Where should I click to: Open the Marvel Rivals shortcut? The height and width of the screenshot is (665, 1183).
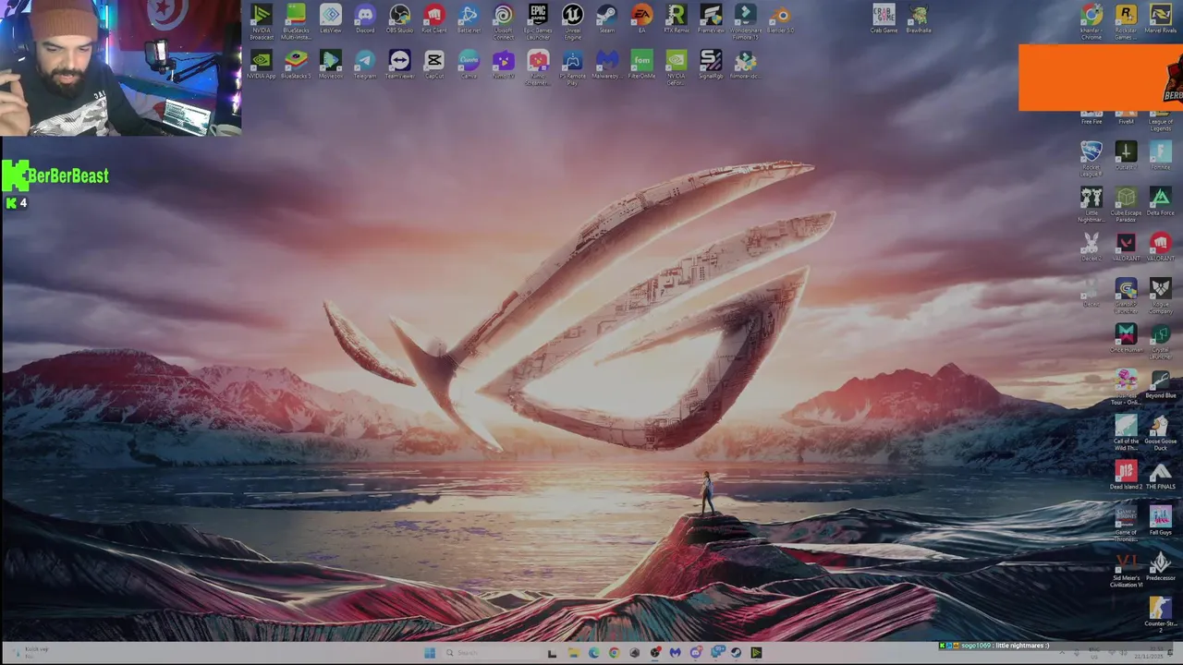point(1161,19)
